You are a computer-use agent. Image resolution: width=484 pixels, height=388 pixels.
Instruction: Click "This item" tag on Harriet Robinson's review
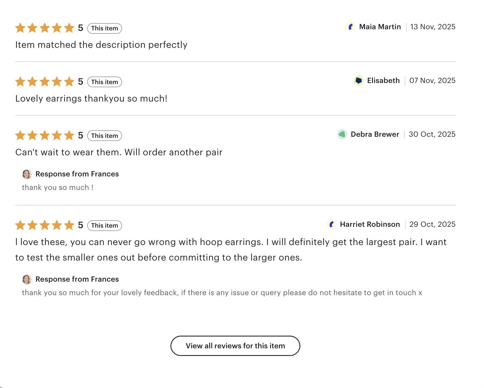click(x=104, y=226)
